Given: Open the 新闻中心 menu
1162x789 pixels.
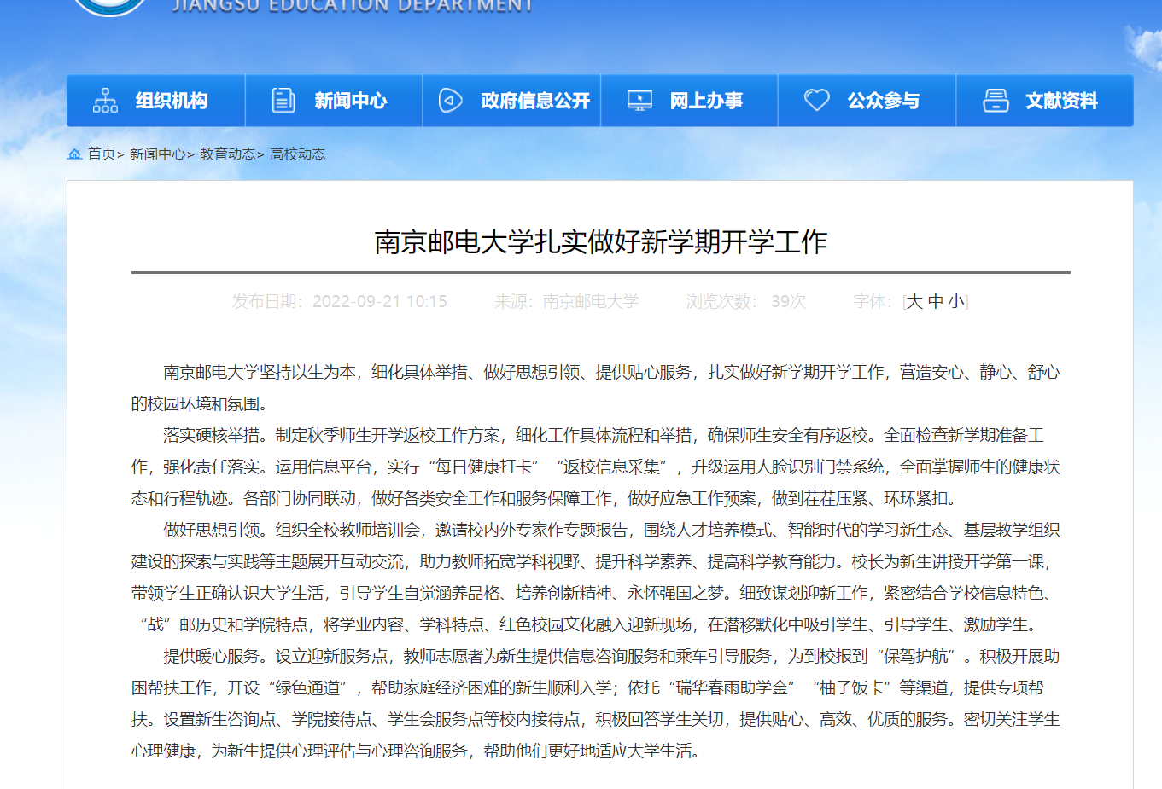Looking at the screenshot, I should coord(350,101).
